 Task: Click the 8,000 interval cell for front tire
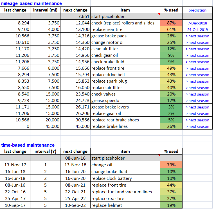[45, 68]
